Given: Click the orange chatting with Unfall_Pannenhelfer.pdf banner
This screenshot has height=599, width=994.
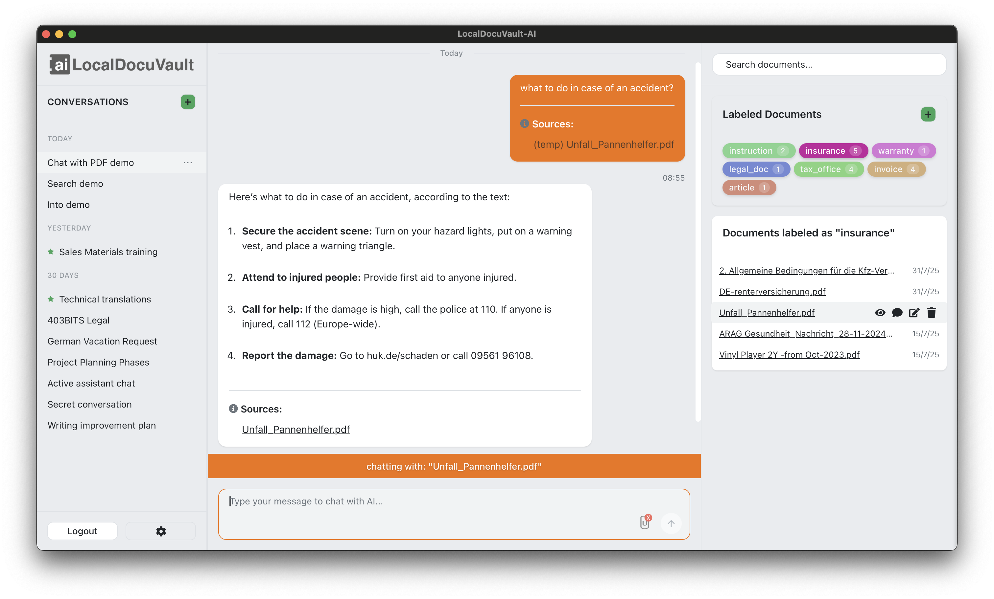Looking at the screenshot, I should (454, 466).
